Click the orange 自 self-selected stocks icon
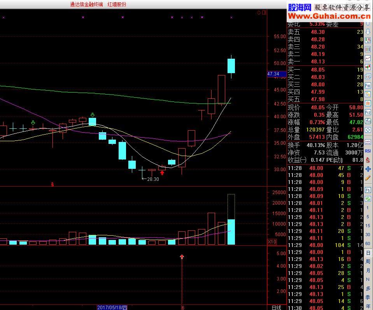 pyautogui.click(x=368, y=103)
